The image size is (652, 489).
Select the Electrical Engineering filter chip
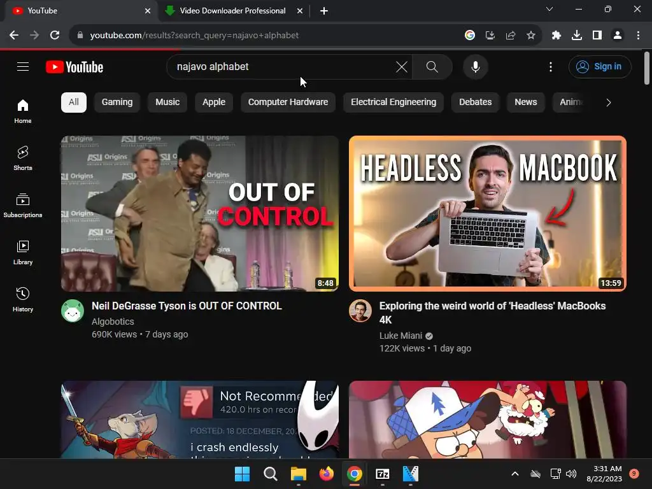[393, 103]
